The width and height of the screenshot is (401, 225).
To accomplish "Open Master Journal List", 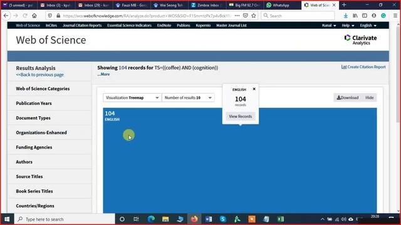I will point(231,25).
